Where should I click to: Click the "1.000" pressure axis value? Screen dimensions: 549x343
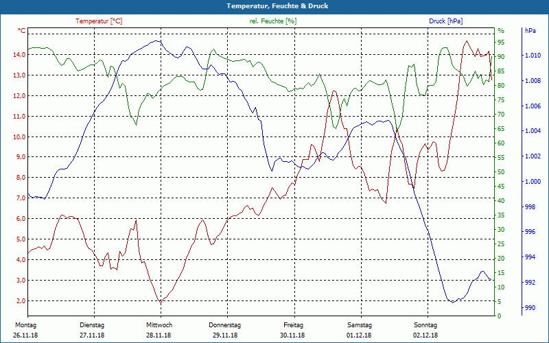click(533, 181)
